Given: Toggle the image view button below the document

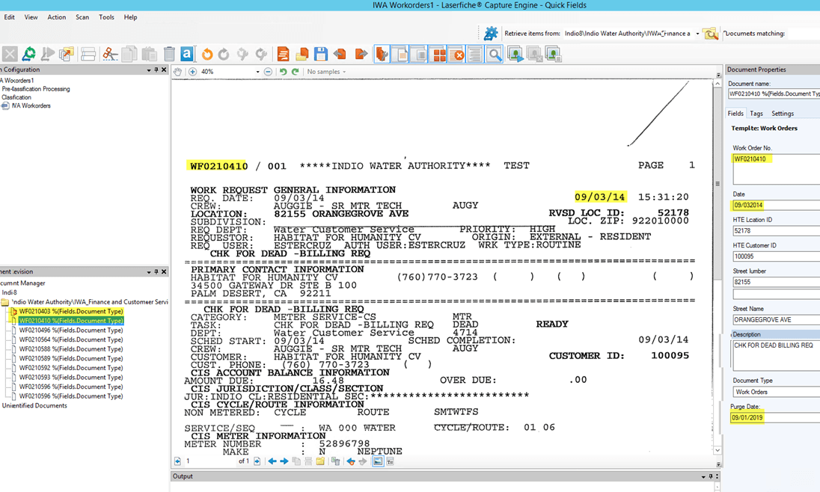Looking at the screenshot, I should click(378, 461).
